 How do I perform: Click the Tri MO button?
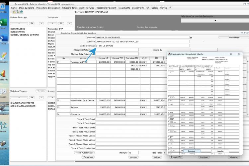click(41, 91)
